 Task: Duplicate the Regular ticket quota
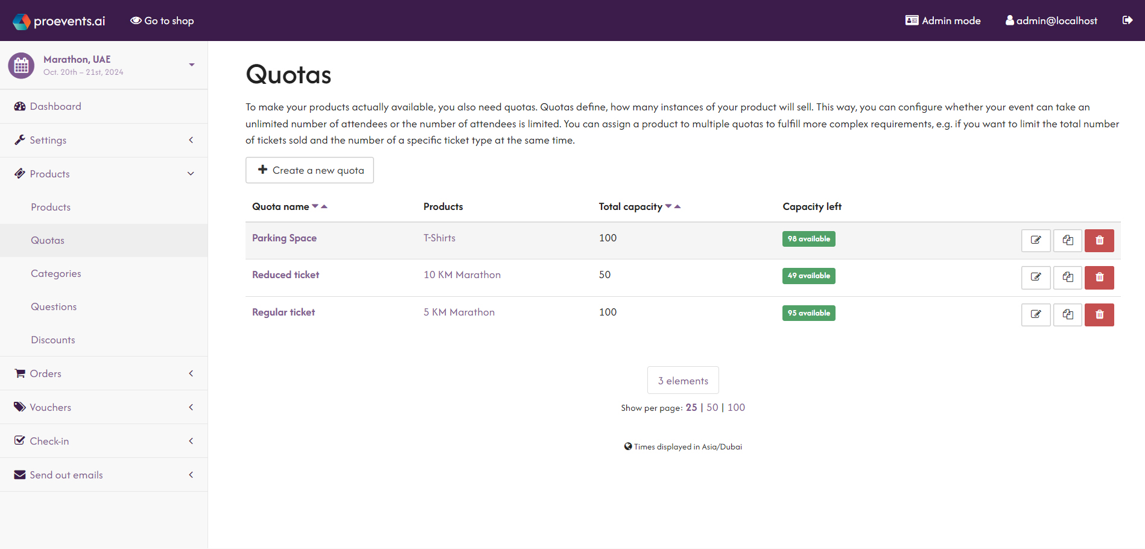coord(1067,314)
